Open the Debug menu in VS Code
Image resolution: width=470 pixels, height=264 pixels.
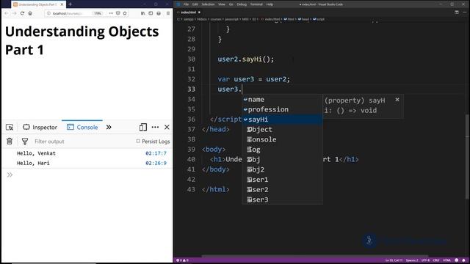(242, 4)
